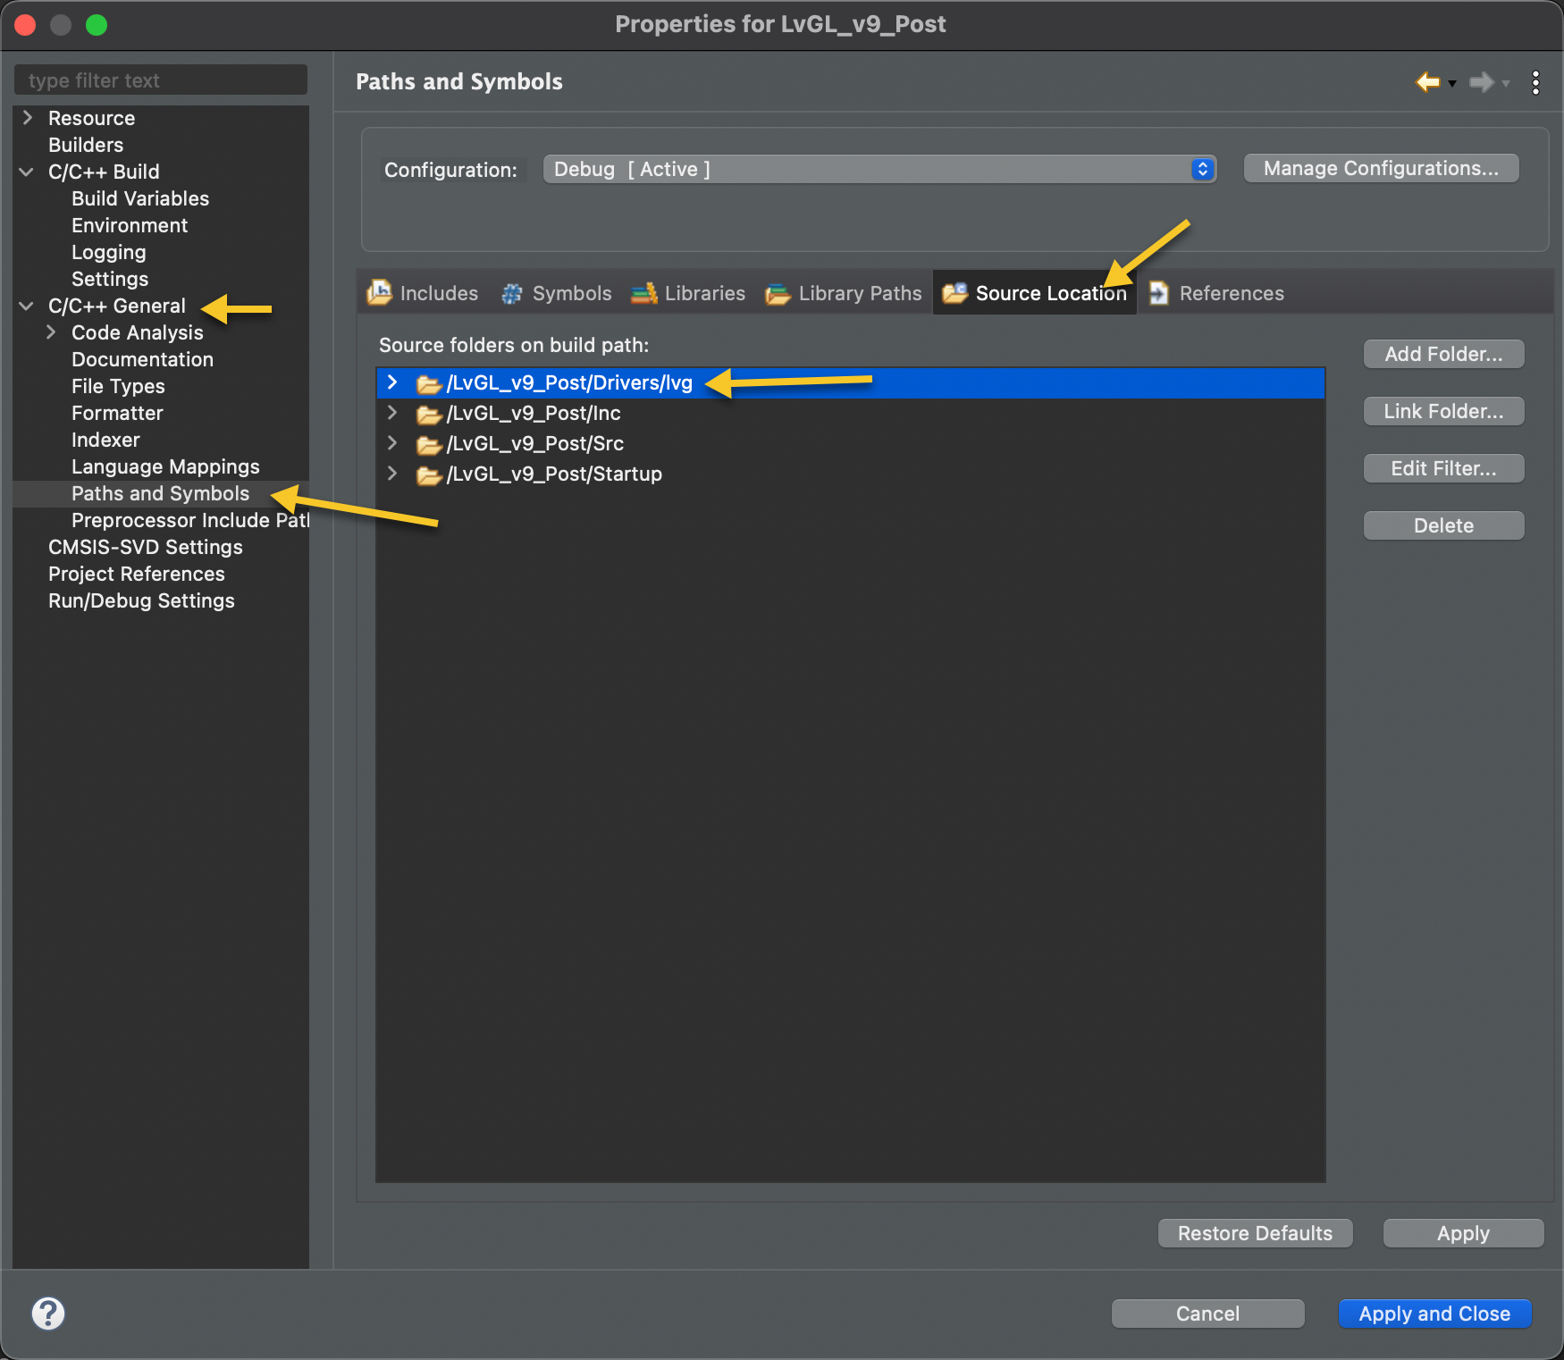The height and width of the screenshot is (1360, 1564).
Task: Click the Help question mark icon
Action: (47, 1314)
